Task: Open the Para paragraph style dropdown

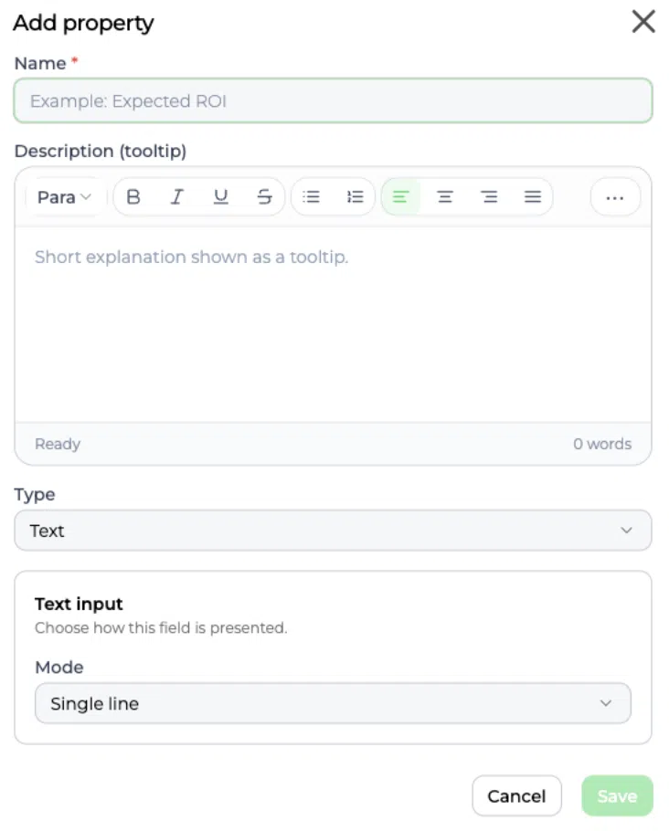Action: click(64, 197)
